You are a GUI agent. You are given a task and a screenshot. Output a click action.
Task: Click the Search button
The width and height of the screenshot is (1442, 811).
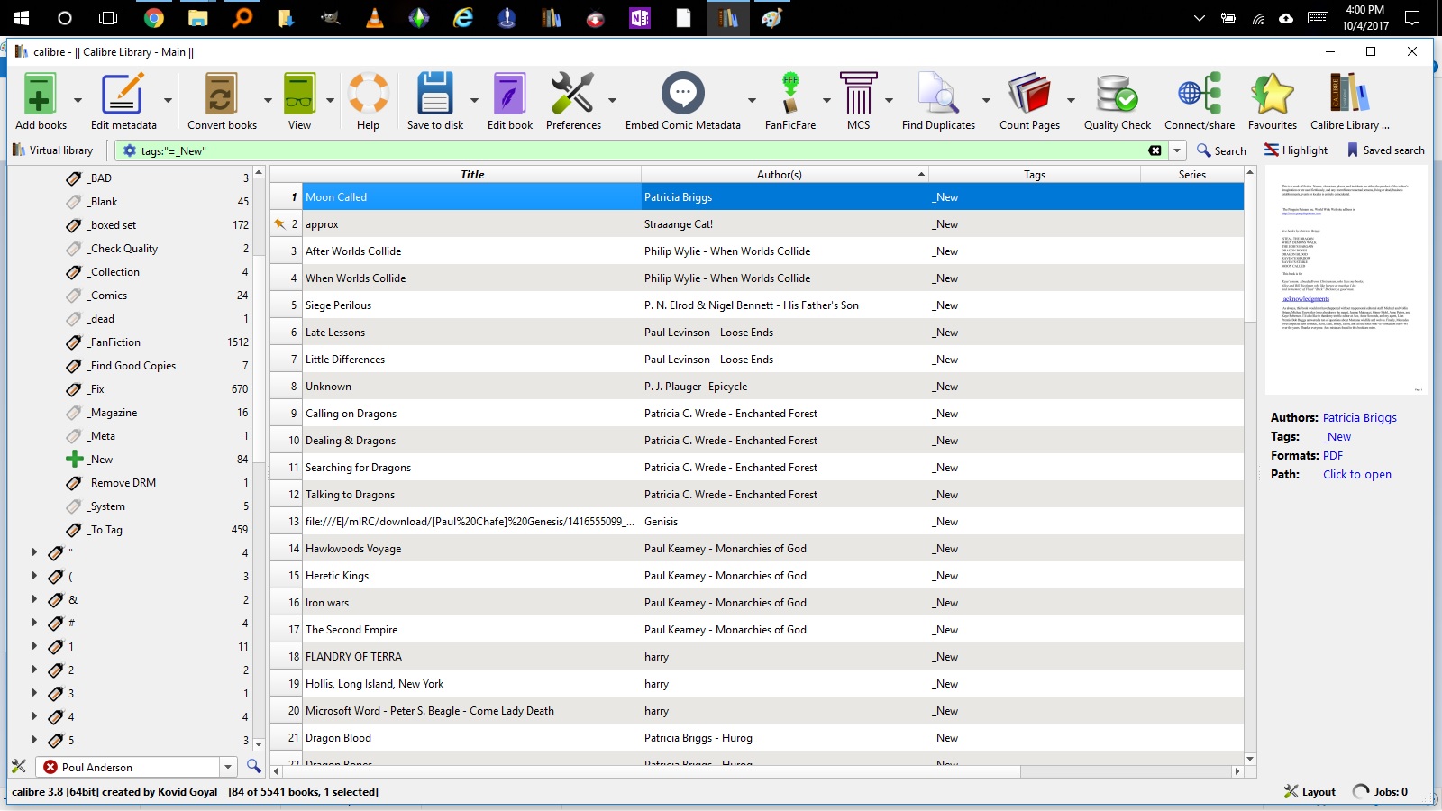1221,150
